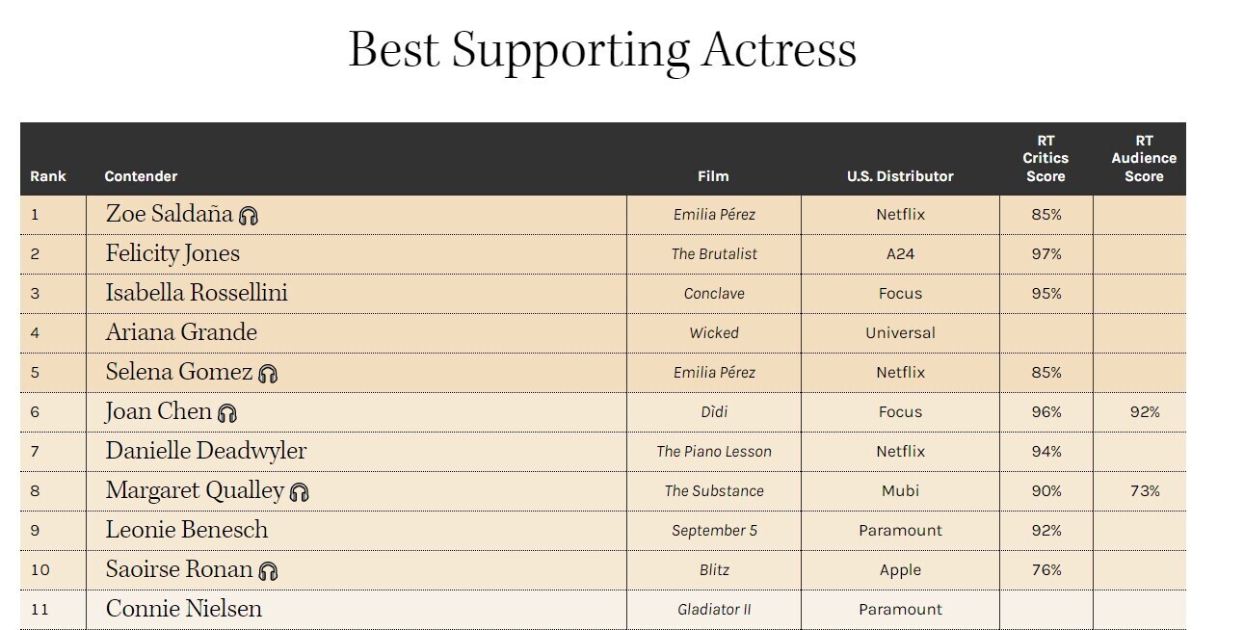Image resolution: width=1244 pixels, height=630 pixels.
Task: Click the U.S. Distributor column header
Action: tap(900, 176)
